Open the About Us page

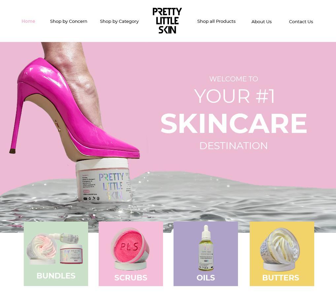pos(261,21)
